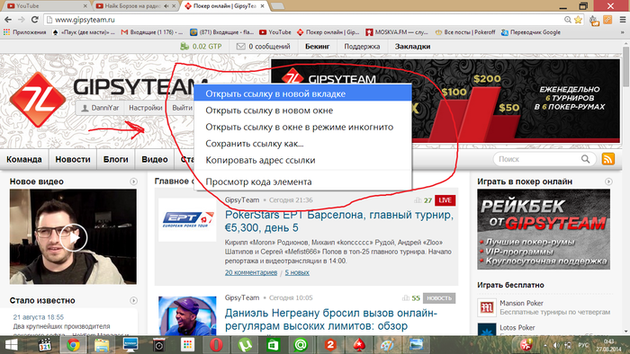Screen dimensions: 630x354
Task: Open Opera browser from taskbar
Action: point(216,345)
